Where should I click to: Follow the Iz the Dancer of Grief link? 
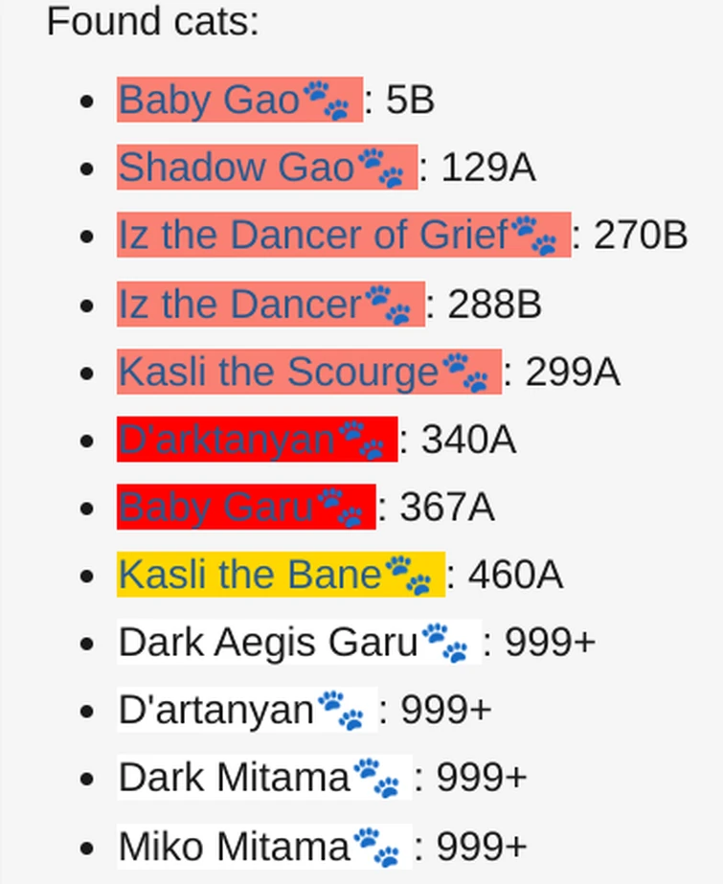pos(312,236)
